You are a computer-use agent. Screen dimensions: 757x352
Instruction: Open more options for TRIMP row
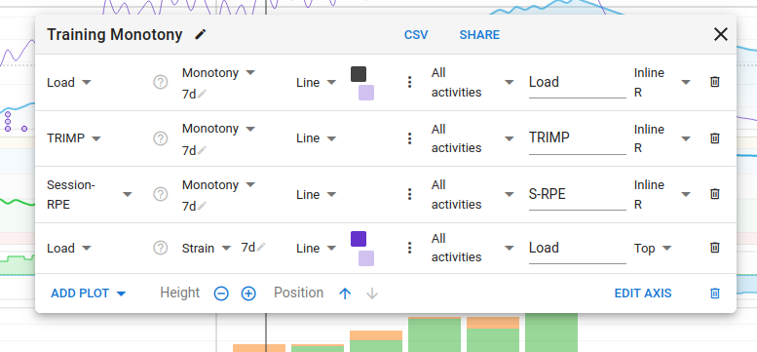[409, 138]
